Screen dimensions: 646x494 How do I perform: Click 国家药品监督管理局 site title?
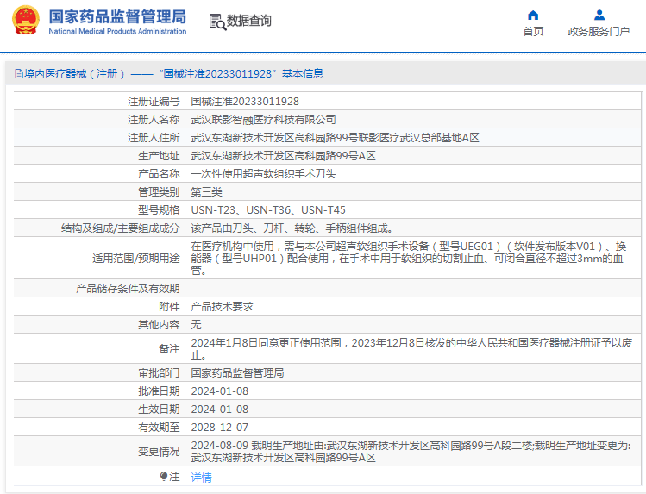(x=117, y=17)
